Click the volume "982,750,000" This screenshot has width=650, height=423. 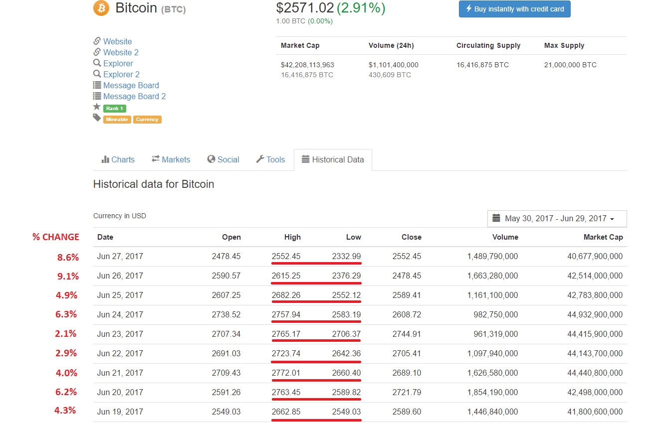pos(496,314)
